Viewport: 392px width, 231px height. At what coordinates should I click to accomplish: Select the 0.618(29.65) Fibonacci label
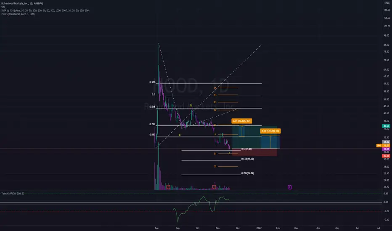(x=247, y=159)
